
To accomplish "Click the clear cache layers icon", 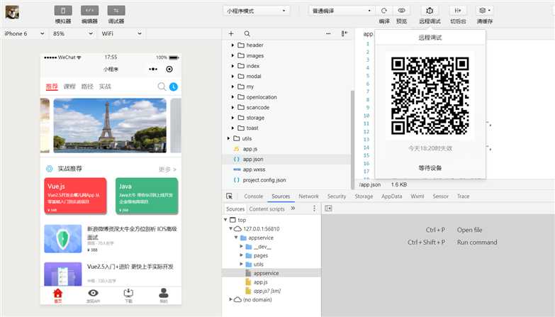I will (483, 11).
